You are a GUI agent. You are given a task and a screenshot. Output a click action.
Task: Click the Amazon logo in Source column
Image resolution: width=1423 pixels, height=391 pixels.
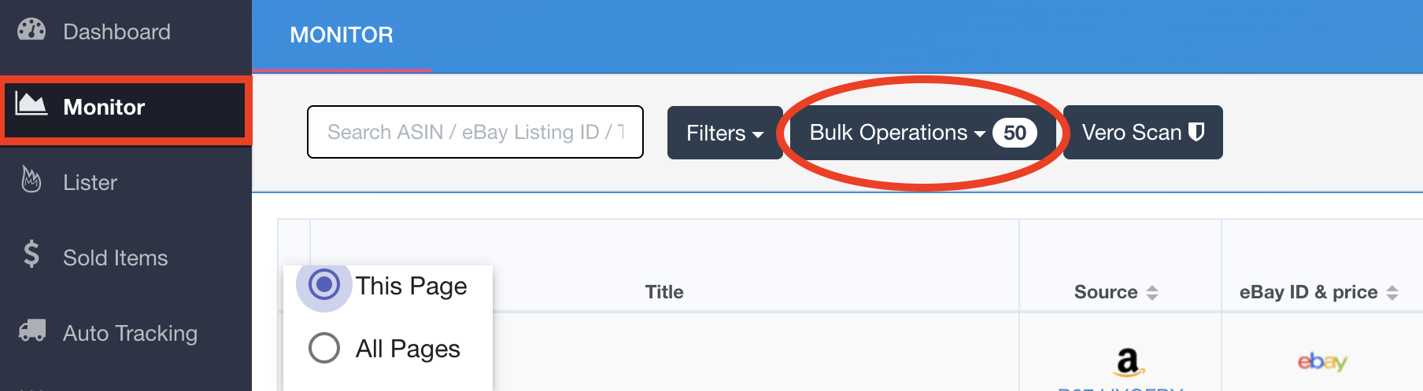[1128, 362]
